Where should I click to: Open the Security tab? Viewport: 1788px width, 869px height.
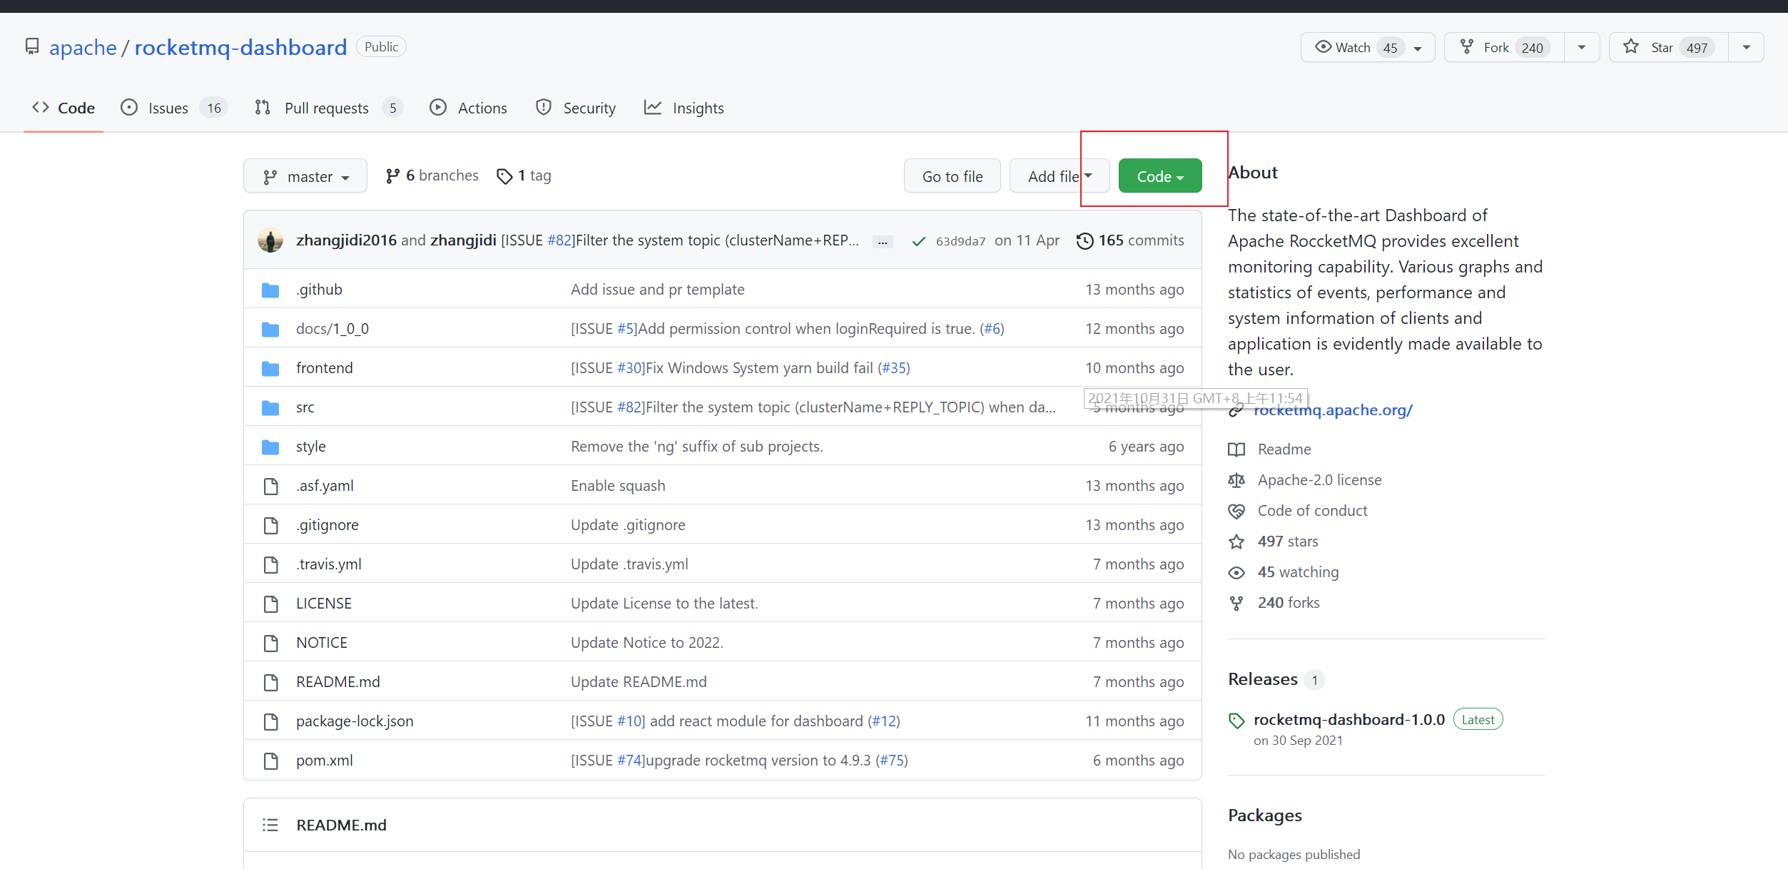(x=576, y=108)
